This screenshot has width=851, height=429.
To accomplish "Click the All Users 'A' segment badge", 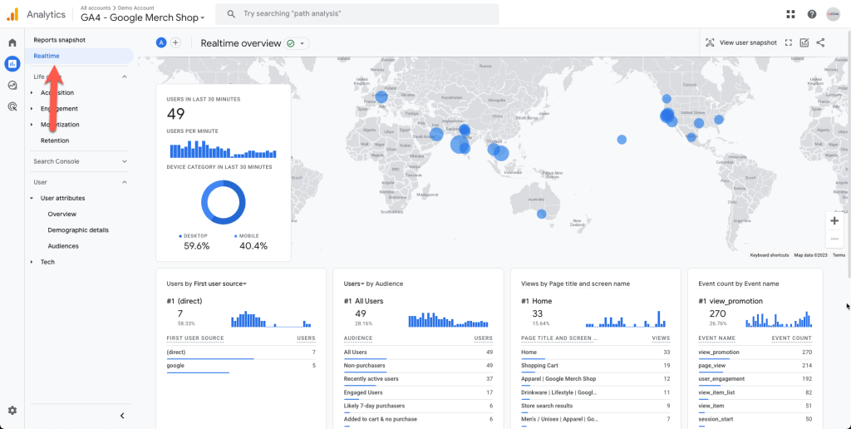I will point(161,43).
